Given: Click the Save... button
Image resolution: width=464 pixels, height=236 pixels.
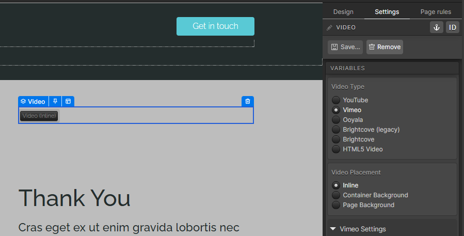Looking at the screenshot, I should pos(345,47).
